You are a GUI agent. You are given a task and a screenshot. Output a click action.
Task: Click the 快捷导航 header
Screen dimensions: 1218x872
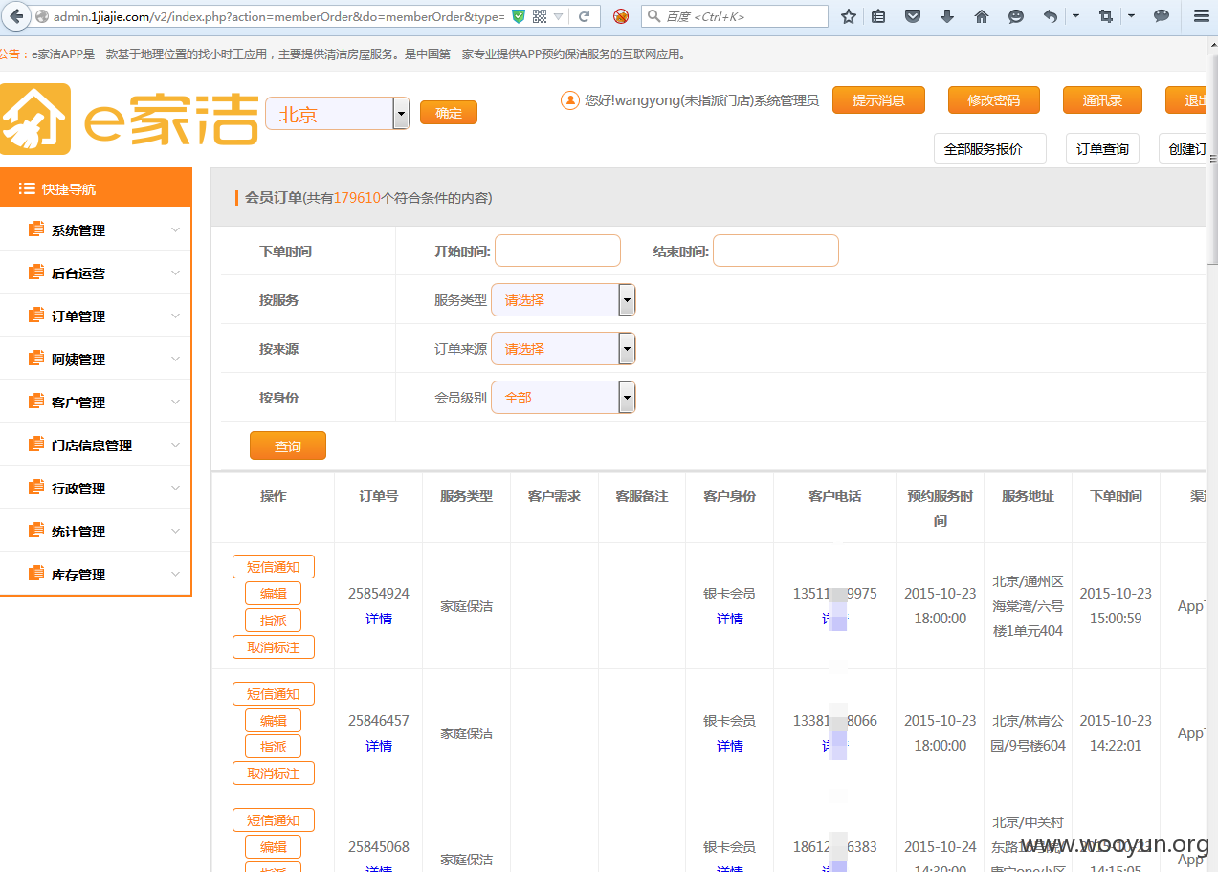coord(96,188)
